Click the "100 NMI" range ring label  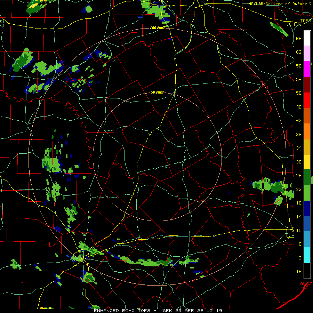(x=157, y=28)
